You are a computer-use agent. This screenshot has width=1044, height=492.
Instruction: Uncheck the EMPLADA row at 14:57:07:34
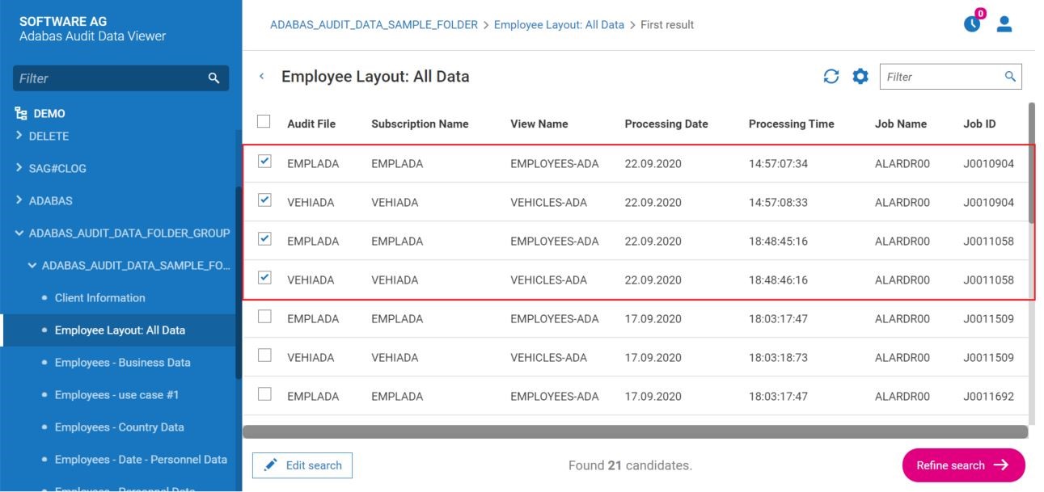(x=264, y=162)
